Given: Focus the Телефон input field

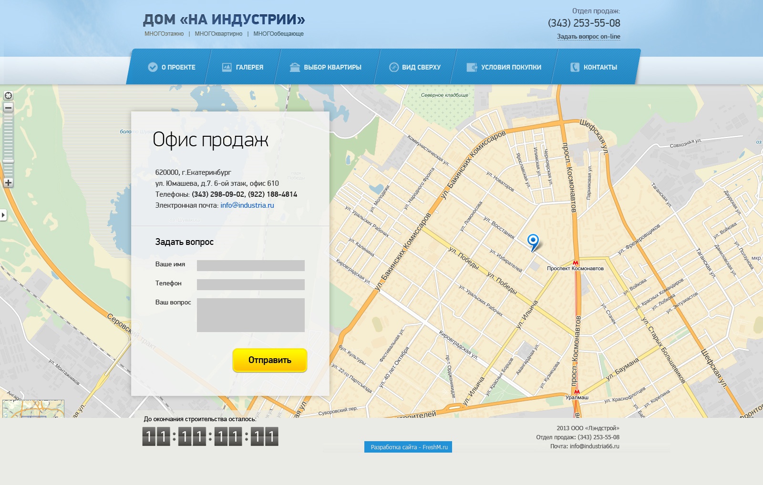Looking at the screenshot, I should [x=251, y=284].
